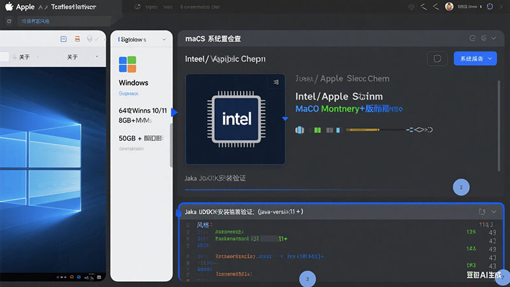Click the 8GB memory requirement text

coord(135,121)
